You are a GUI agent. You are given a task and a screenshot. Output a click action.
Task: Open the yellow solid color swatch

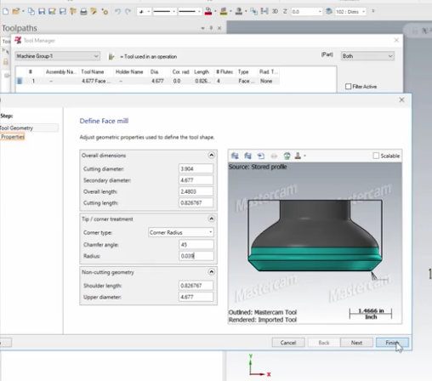(224, 12)
